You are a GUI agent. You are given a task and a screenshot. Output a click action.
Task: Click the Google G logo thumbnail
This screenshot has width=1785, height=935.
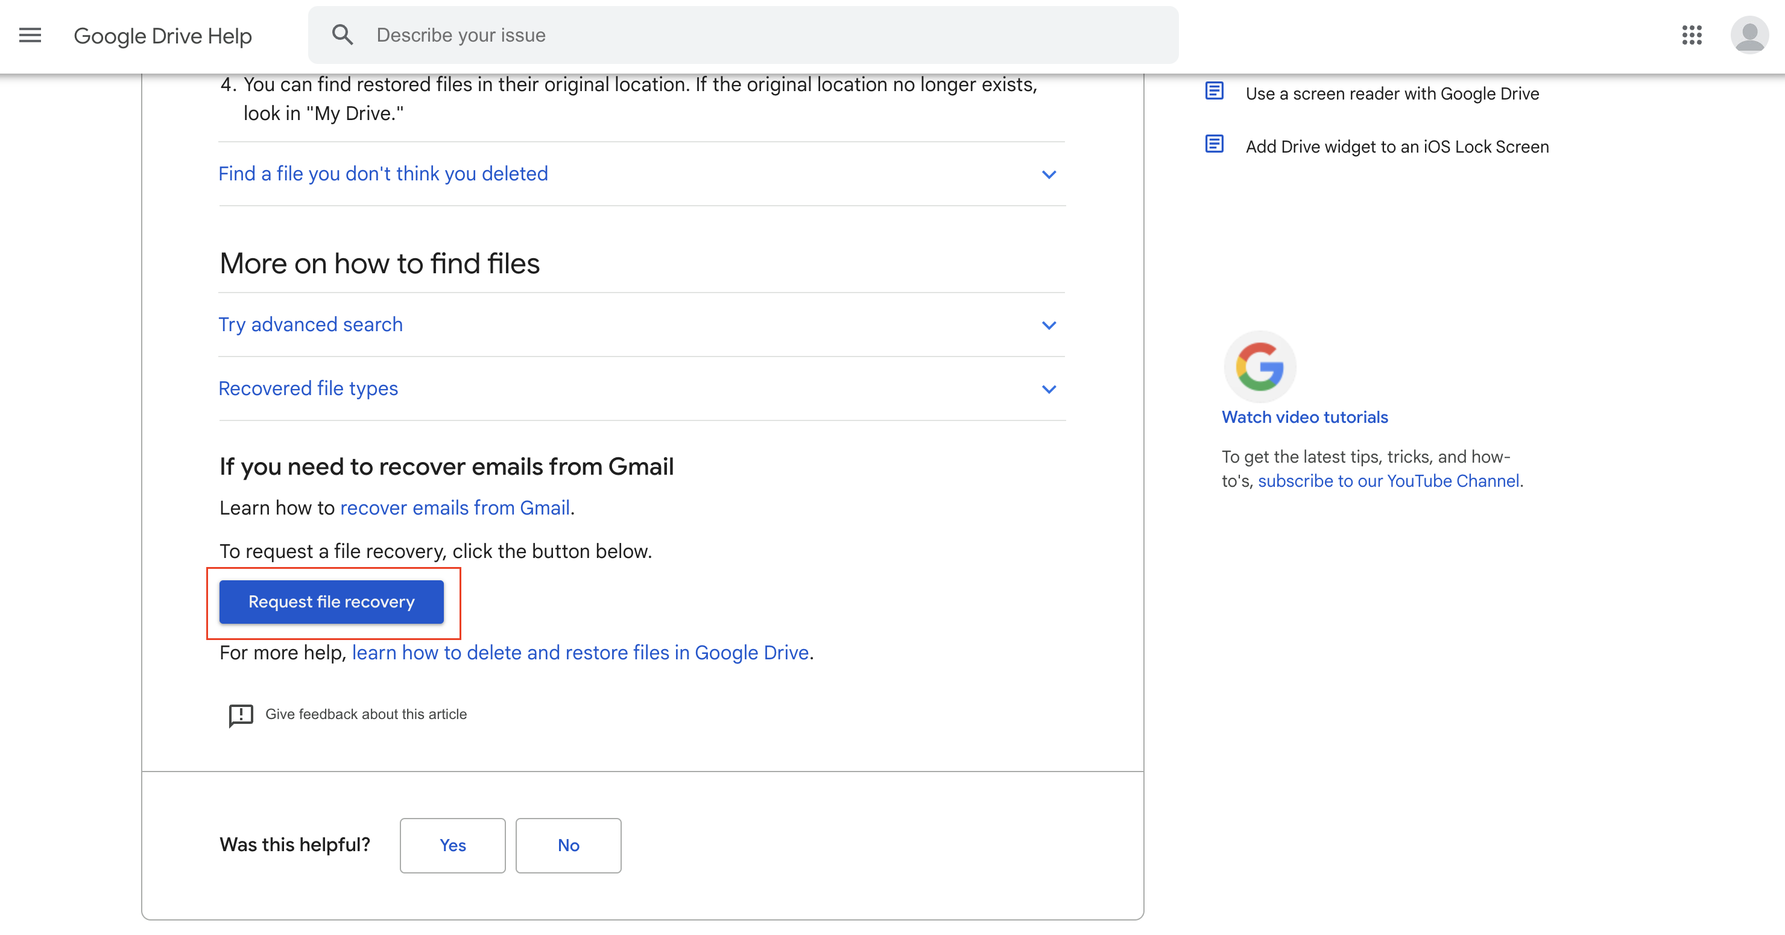tap(1260, 366)
